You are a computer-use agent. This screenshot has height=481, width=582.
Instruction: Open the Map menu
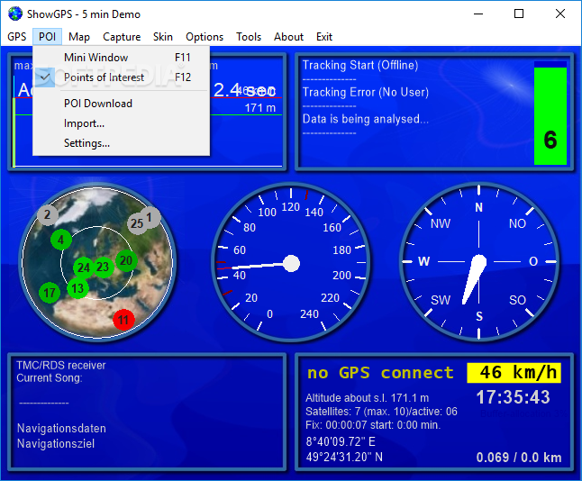pyautogui.click(x=79, y=37)
